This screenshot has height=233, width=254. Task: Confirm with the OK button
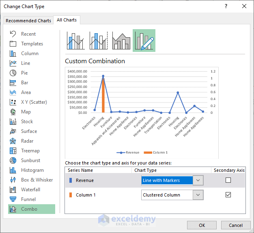pos(202,225)
